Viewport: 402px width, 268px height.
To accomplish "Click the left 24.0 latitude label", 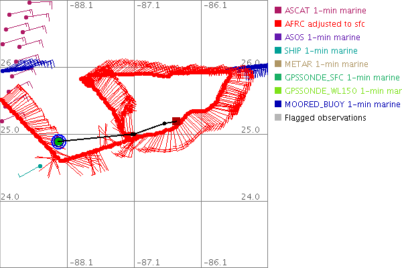I will pos(9,196).
